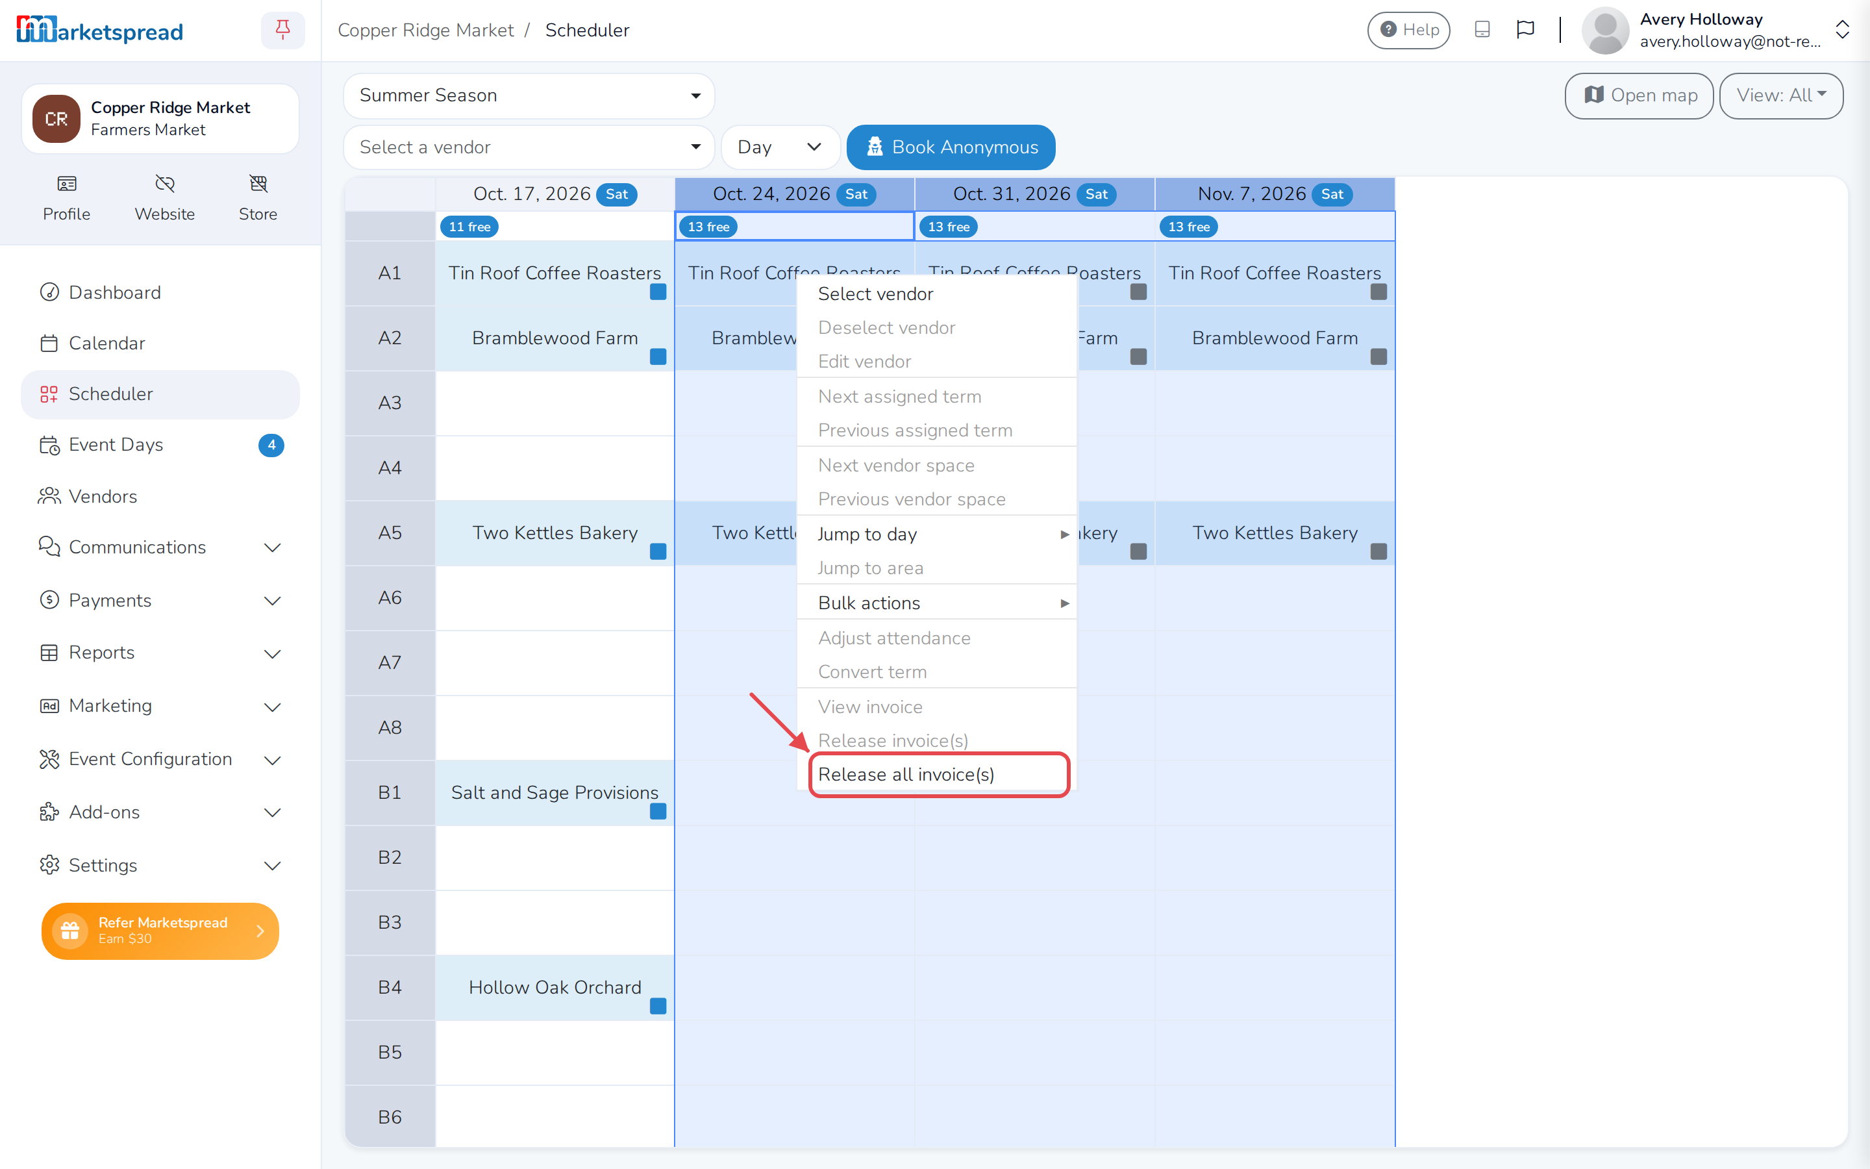Open the Website shortcut icon

[x=164, y=184]
